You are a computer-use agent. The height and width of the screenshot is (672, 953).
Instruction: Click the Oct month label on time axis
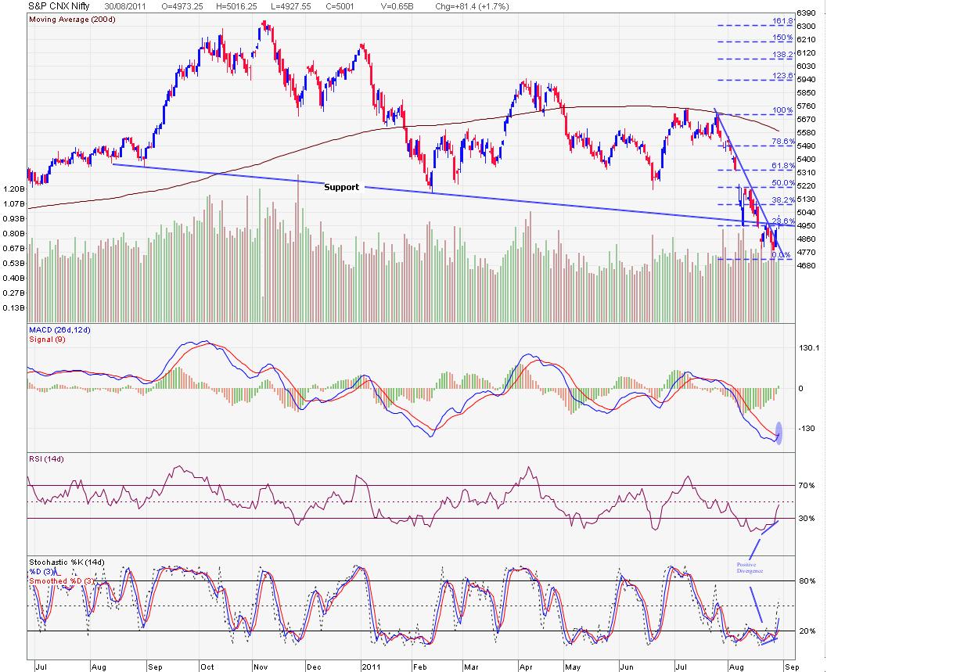pos(207,667)
